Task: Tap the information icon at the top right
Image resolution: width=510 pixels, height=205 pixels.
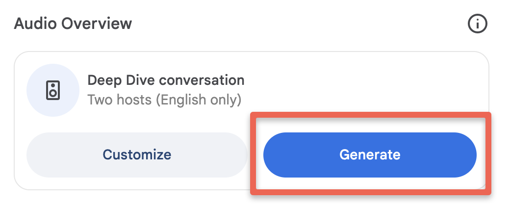Action: (x=478, y=24)
